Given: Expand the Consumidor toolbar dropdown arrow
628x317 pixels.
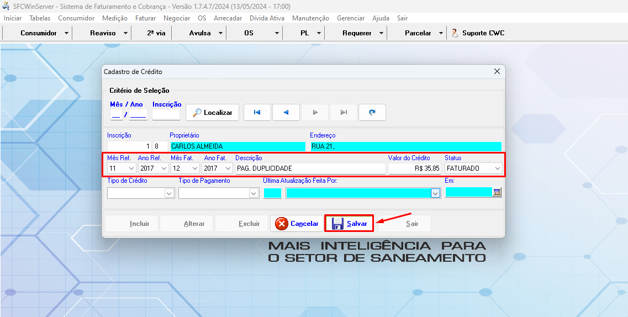Looking at the screenshot, I should (66, 33).
